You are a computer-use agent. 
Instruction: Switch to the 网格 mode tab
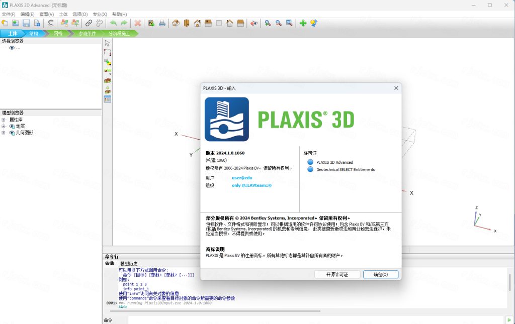[58, 34]
